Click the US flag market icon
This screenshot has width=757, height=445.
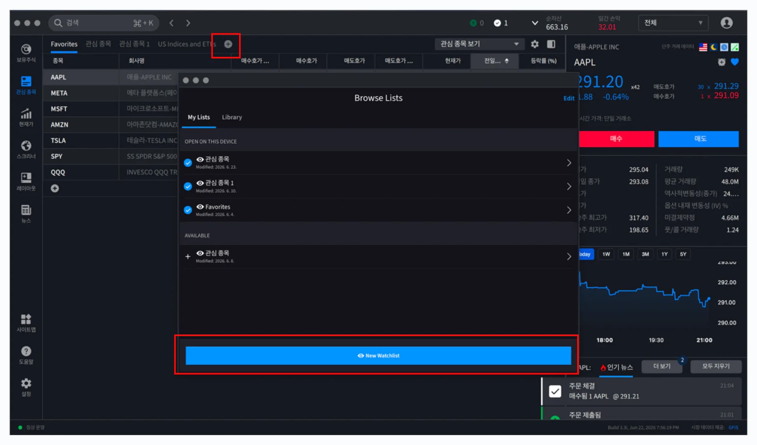tap(703, 47)
